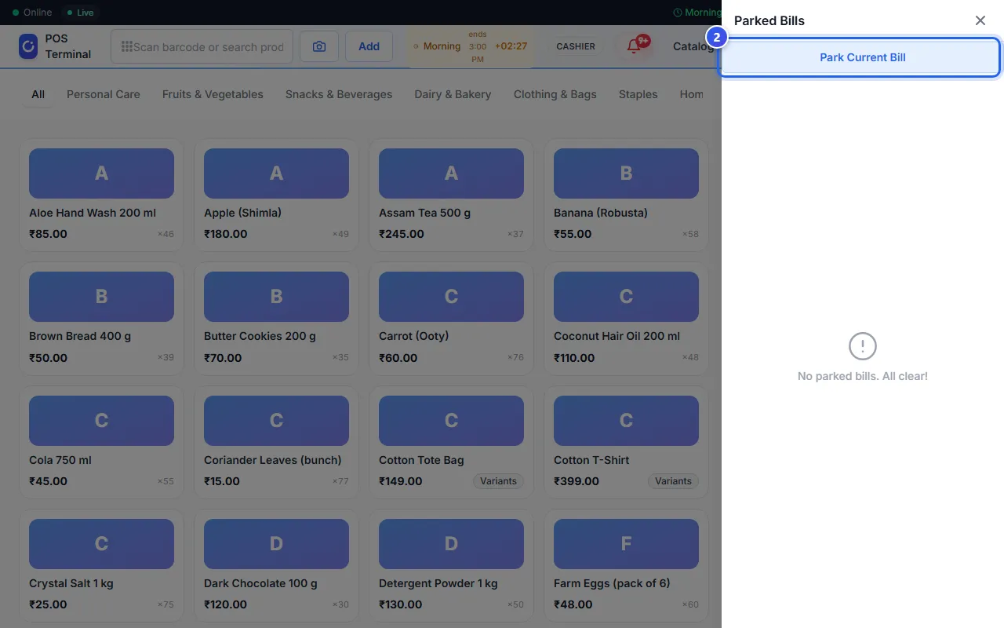Click the POS Terminal logo icon
Screen dimensions: 1004x628
tap(28, 46)
